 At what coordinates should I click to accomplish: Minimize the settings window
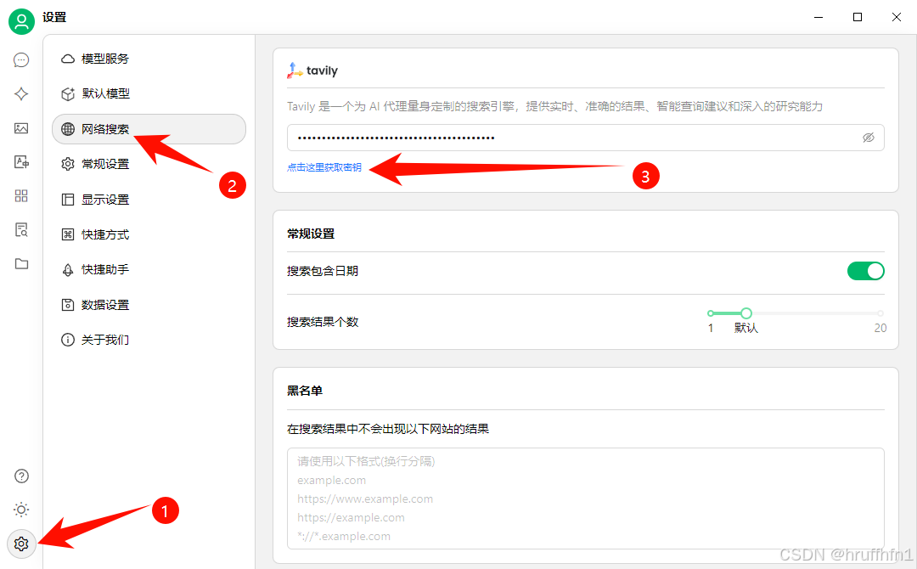click(x=819, y=17)
